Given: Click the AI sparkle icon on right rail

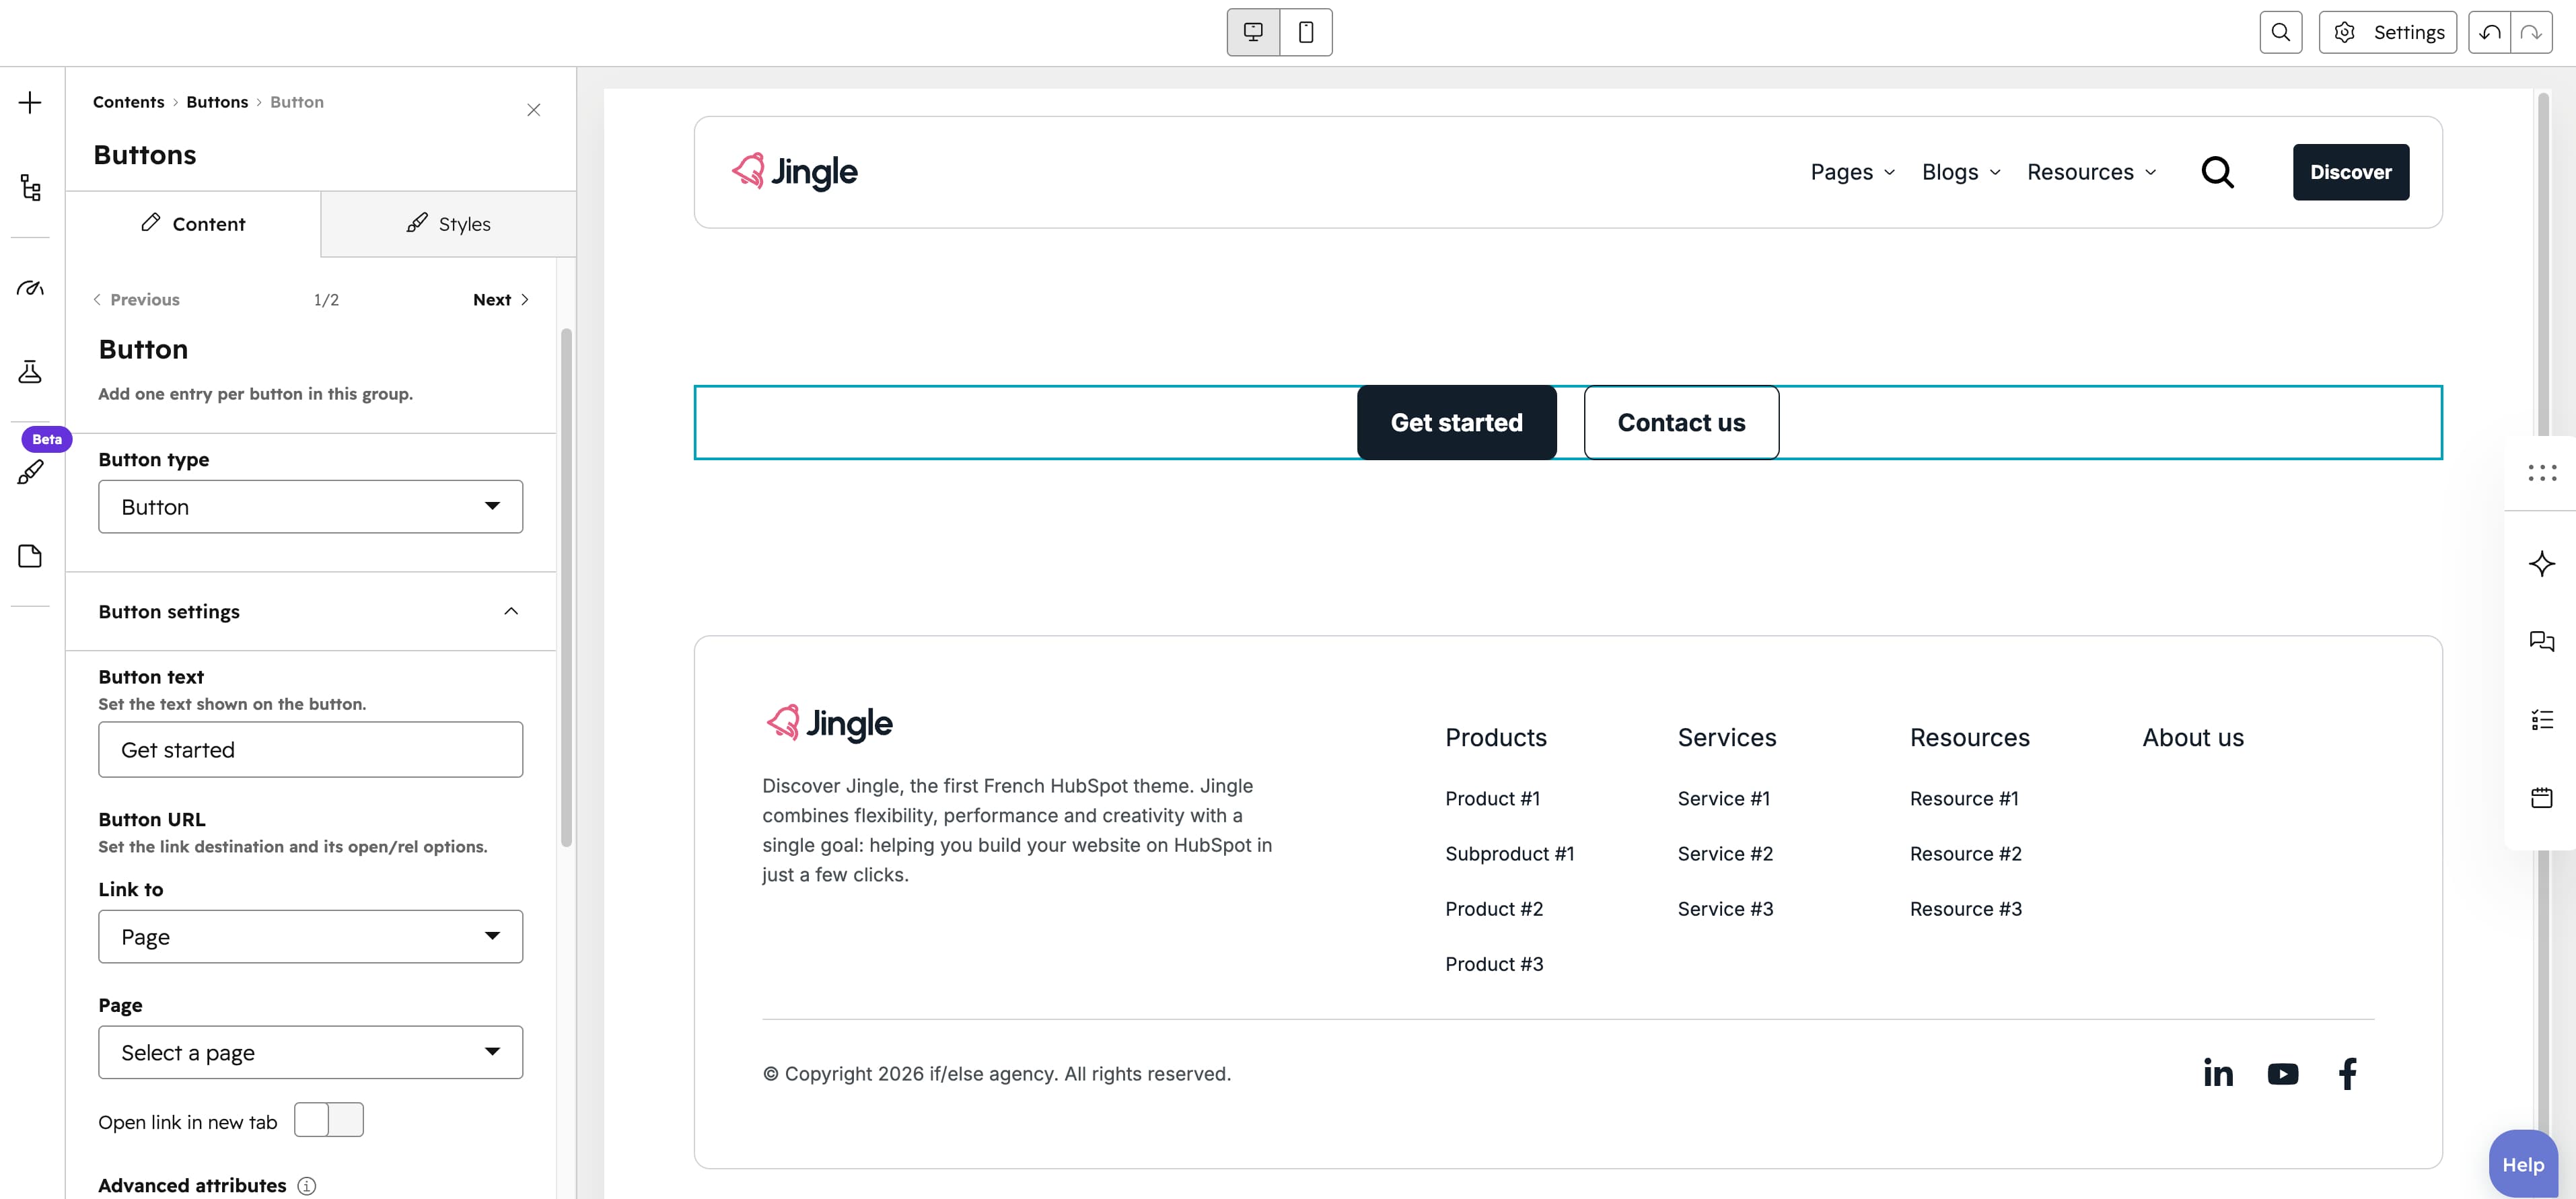Looking at the screenshot, I should point(2541,563).
